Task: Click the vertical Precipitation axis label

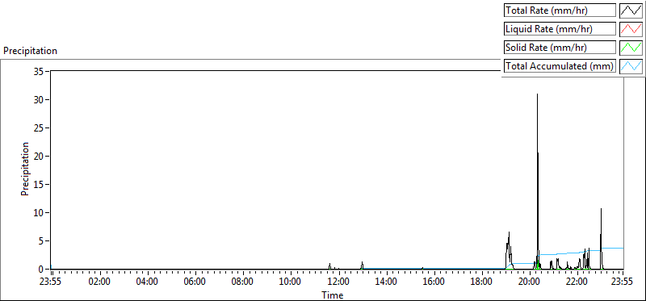Action: 25,169
